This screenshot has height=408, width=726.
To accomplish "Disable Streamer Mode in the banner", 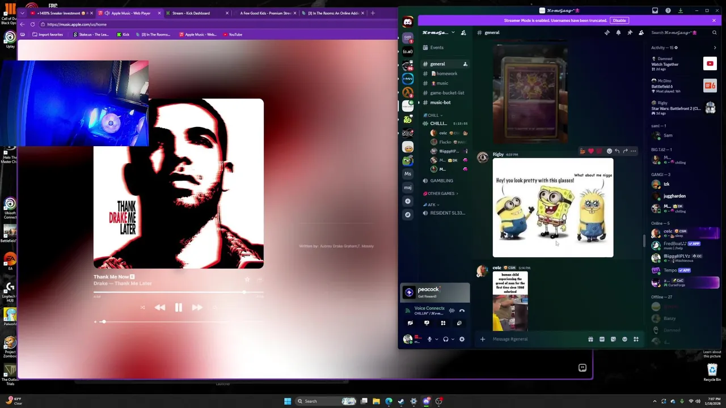I will (619, 20).
